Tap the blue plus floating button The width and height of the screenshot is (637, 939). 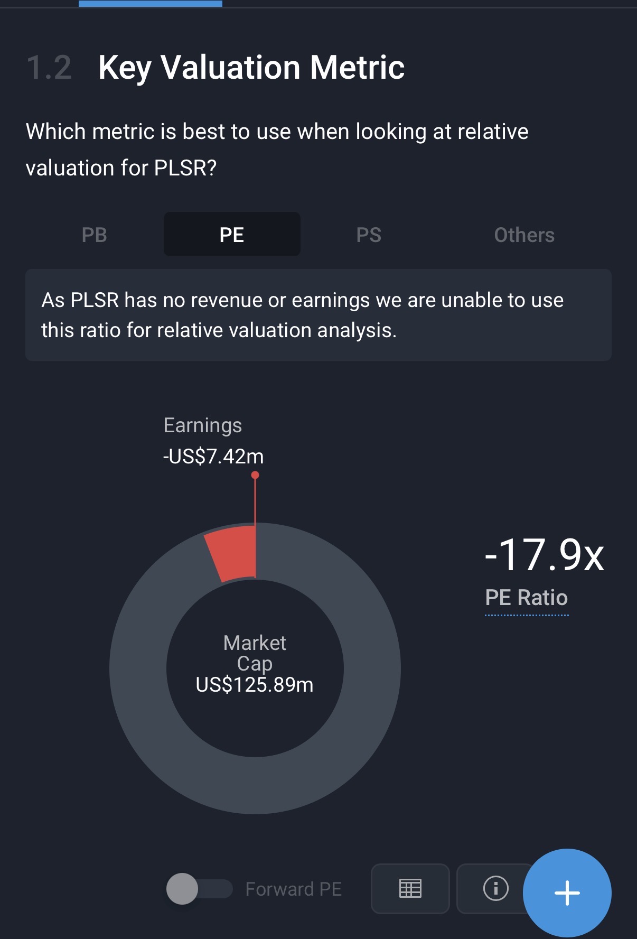pos(567,892)
